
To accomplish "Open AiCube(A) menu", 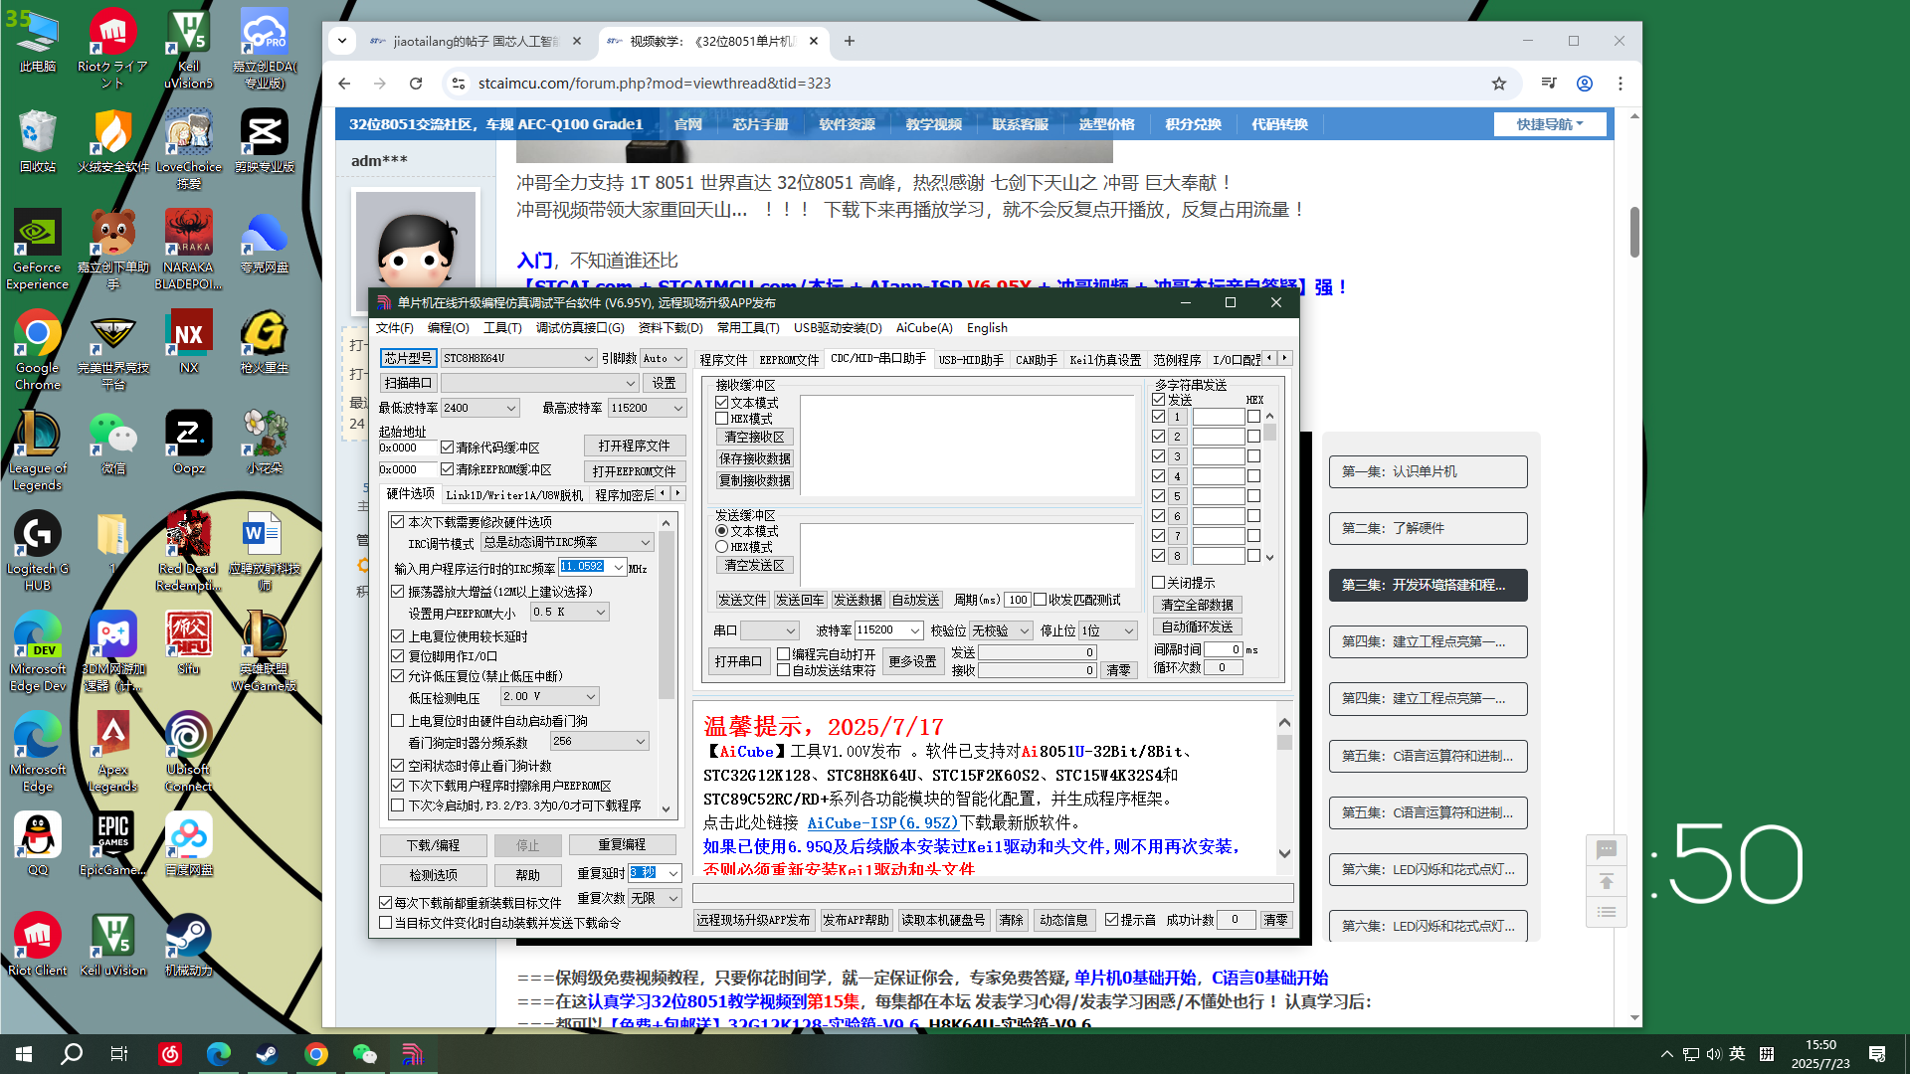I will pos(924,328).
